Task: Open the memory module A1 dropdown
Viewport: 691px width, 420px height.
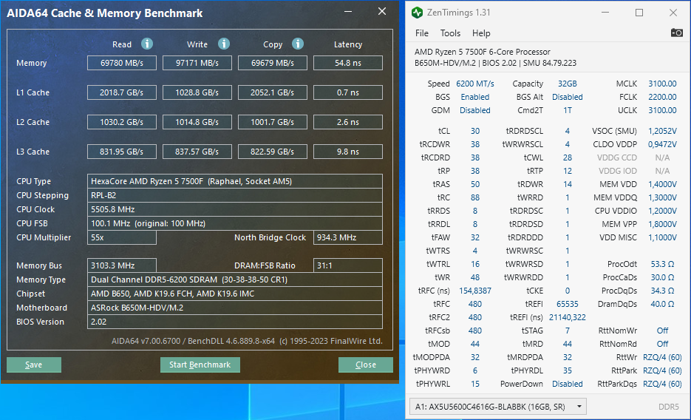Action: point(498,407)
